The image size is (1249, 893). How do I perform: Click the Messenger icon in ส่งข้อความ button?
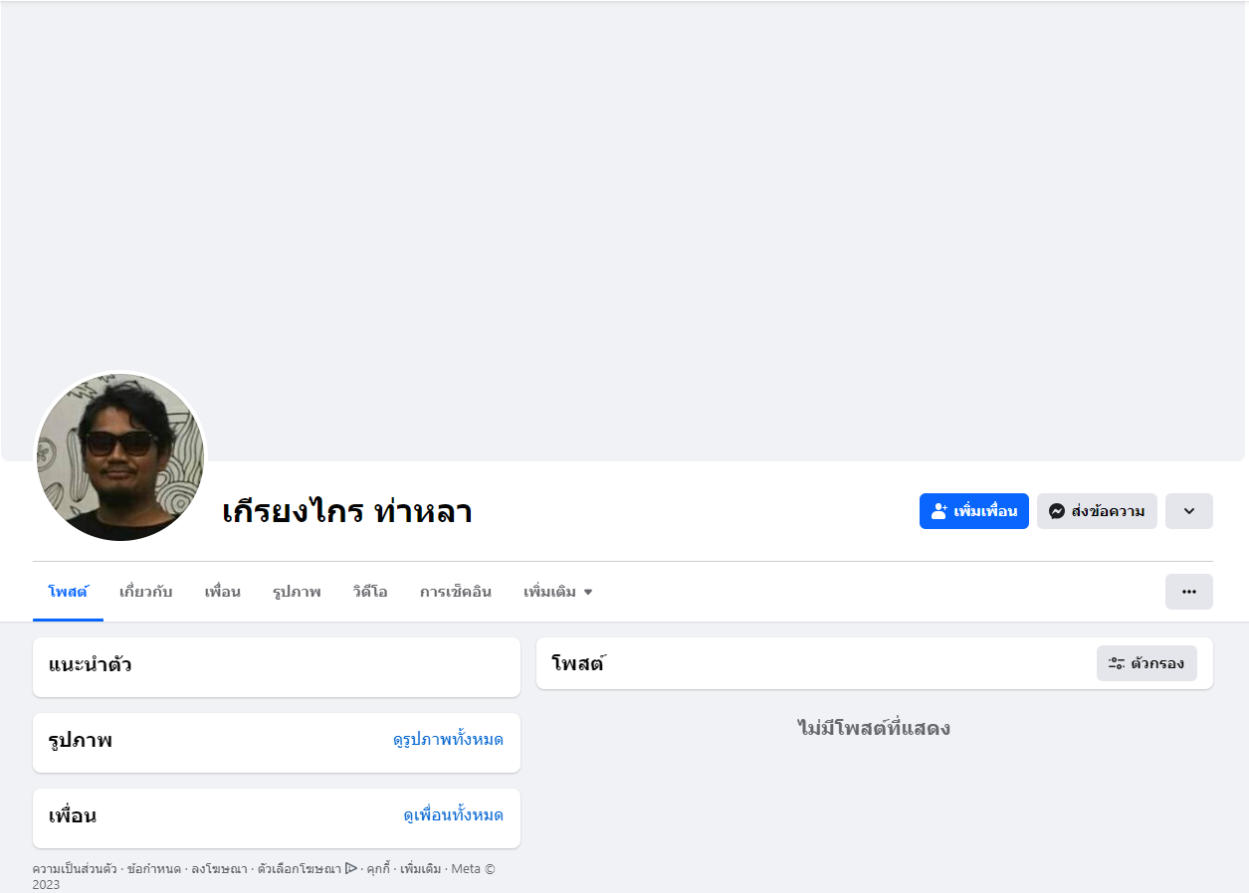(1057, 511)
